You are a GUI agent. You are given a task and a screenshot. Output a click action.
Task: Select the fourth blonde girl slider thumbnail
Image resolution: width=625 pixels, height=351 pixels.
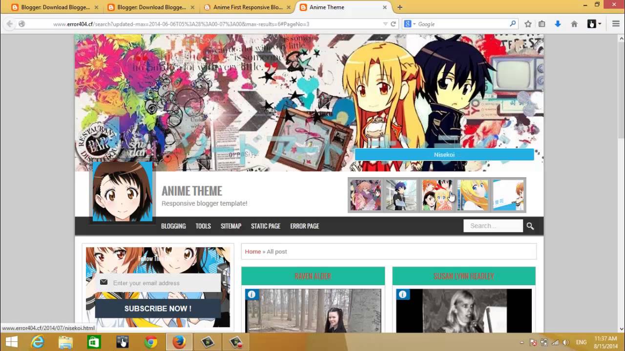[x=473, y=195]
